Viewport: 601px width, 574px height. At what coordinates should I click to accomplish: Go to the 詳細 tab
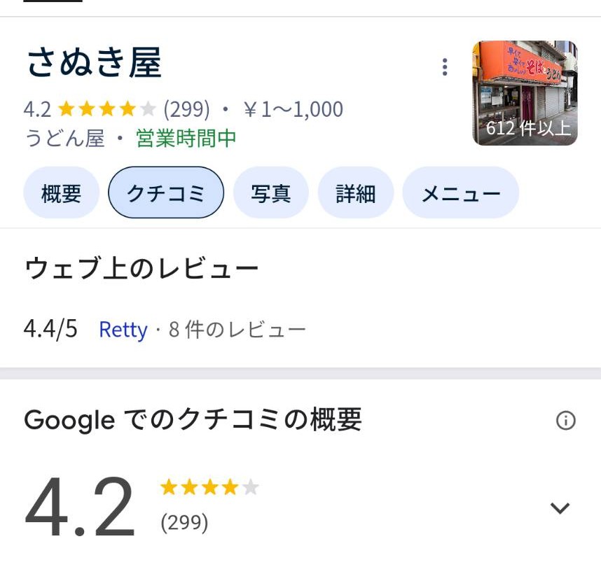click(x=356, y=192)
